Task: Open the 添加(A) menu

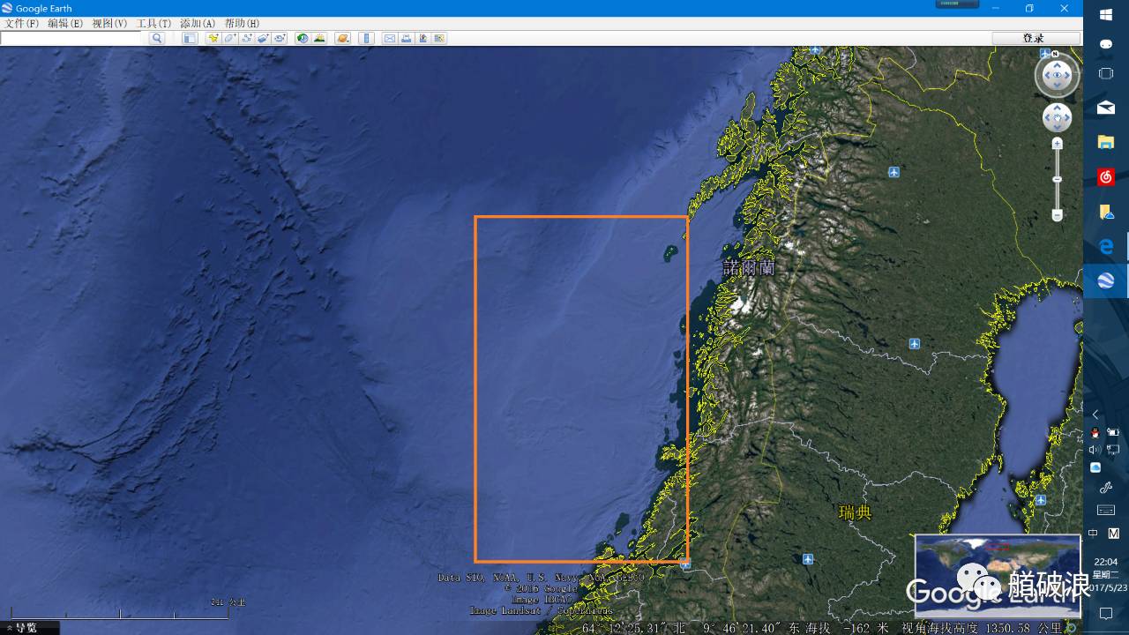Action: [198, 23]
